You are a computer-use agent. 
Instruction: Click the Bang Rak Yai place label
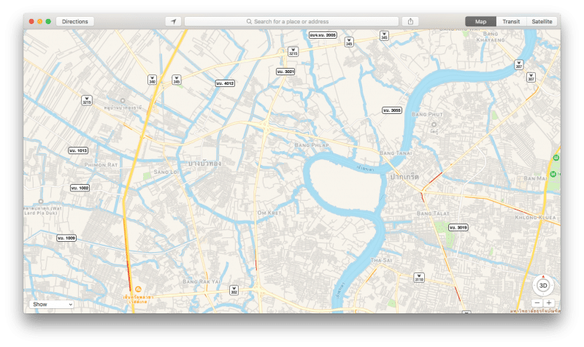[201, 281]
